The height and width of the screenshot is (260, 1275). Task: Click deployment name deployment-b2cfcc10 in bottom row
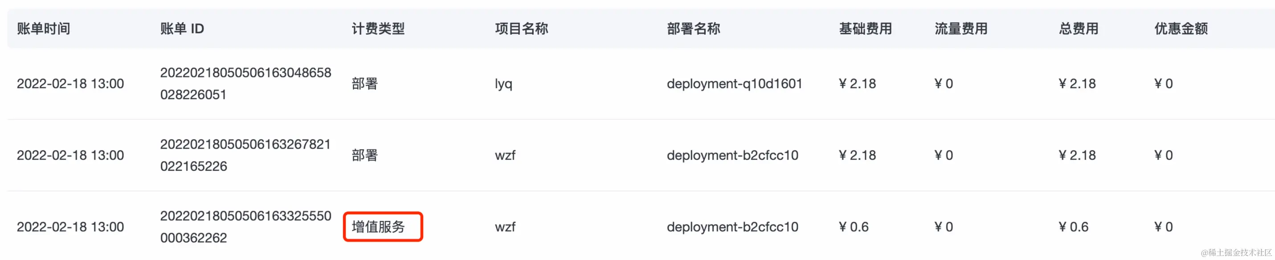(732, 227)
